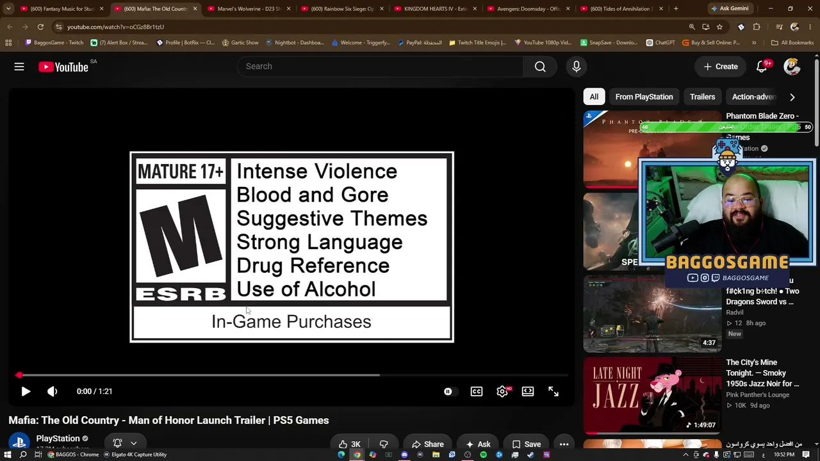The image size is (820, 461).
Task: Save the video to a playlist
Action: [x=526, y=444]
